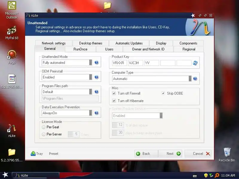Switch to the Automatic Updates tab

(129, 43)
